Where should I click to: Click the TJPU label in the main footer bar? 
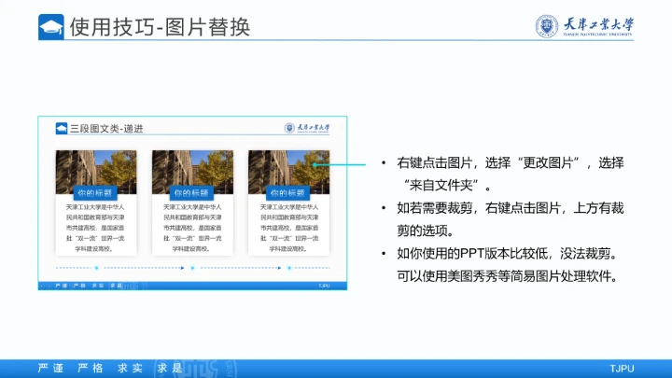point(622,369)
